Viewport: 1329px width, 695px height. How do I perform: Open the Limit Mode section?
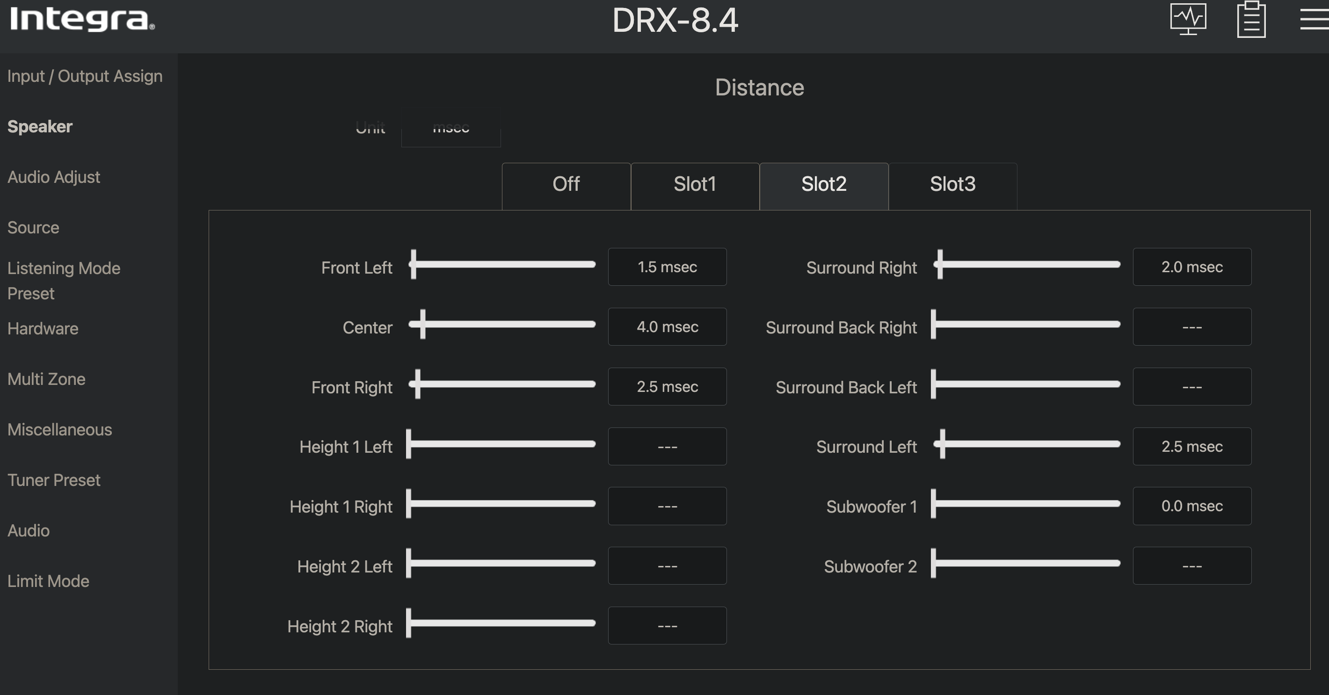pos(48,581)
